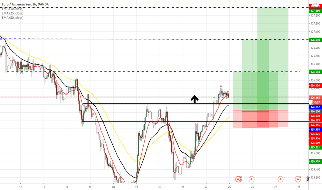
Task: Click date 13 on the time axis
Action: click(x=44, y=187)
